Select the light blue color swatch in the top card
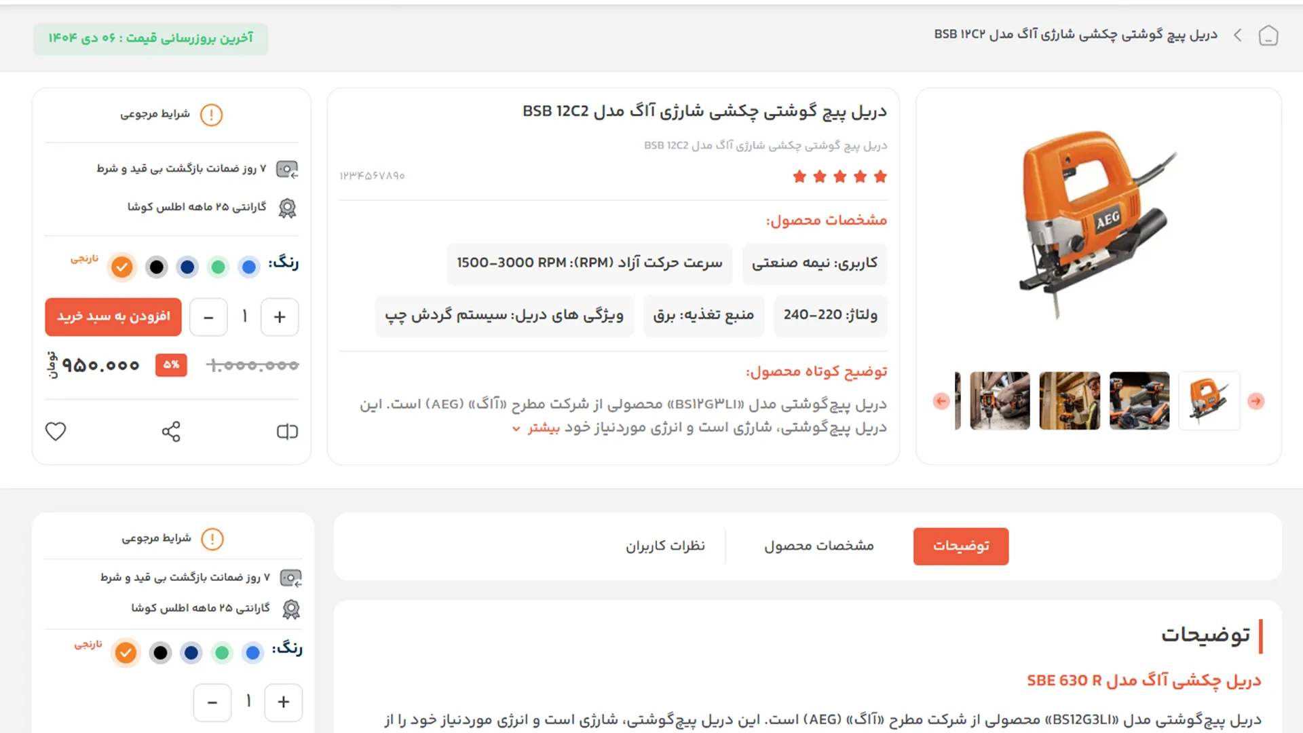1303x733 pixels. 249,267
